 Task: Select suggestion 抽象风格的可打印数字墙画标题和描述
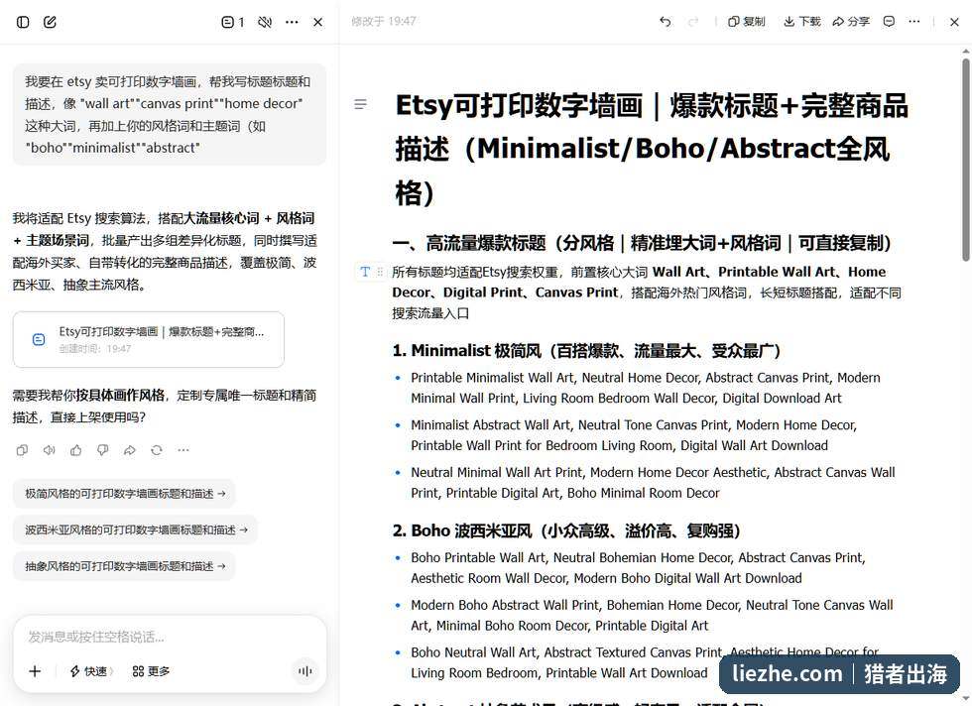124,566
